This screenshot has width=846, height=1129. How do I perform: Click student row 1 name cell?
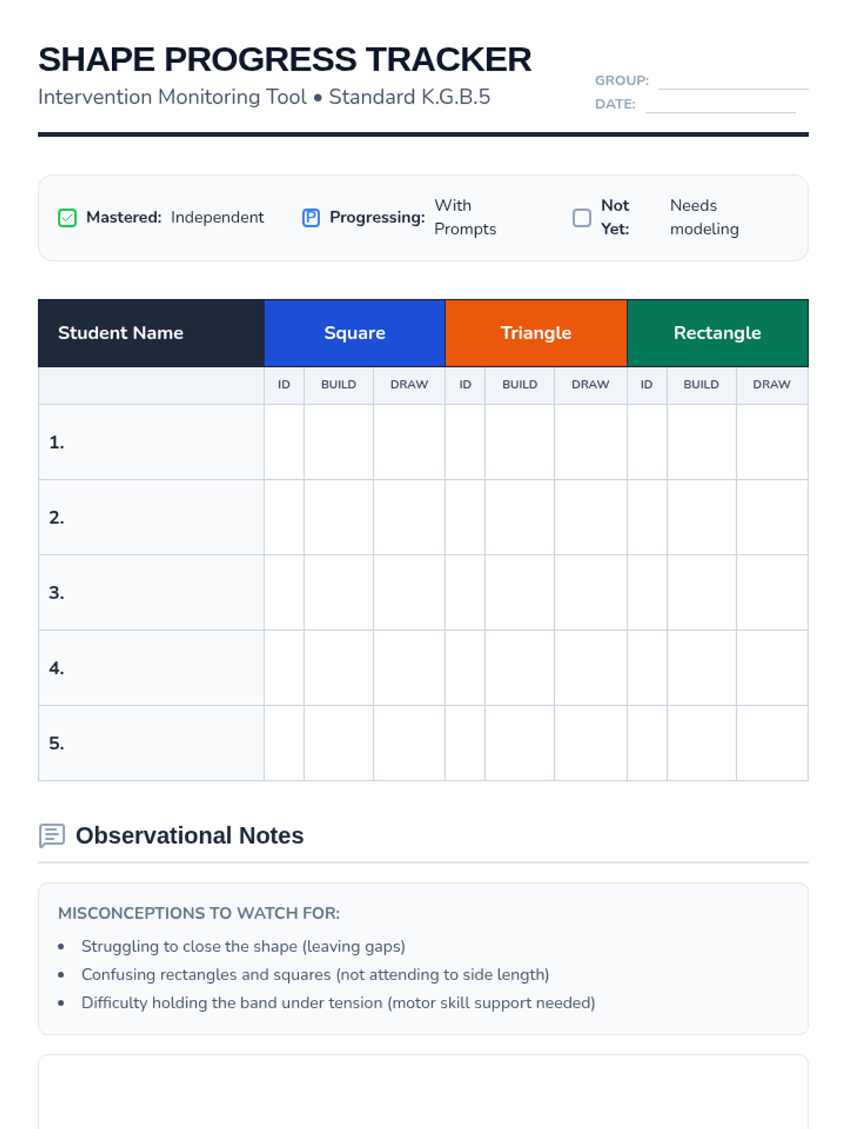[151, 442]
